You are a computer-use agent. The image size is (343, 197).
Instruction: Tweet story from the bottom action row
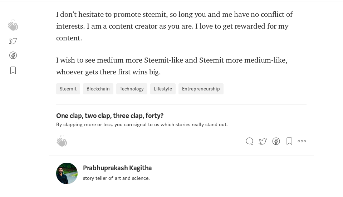[263, 141]
